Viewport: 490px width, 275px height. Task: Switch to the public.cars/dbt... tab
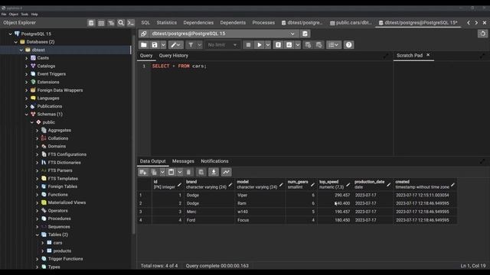[351, 23]
